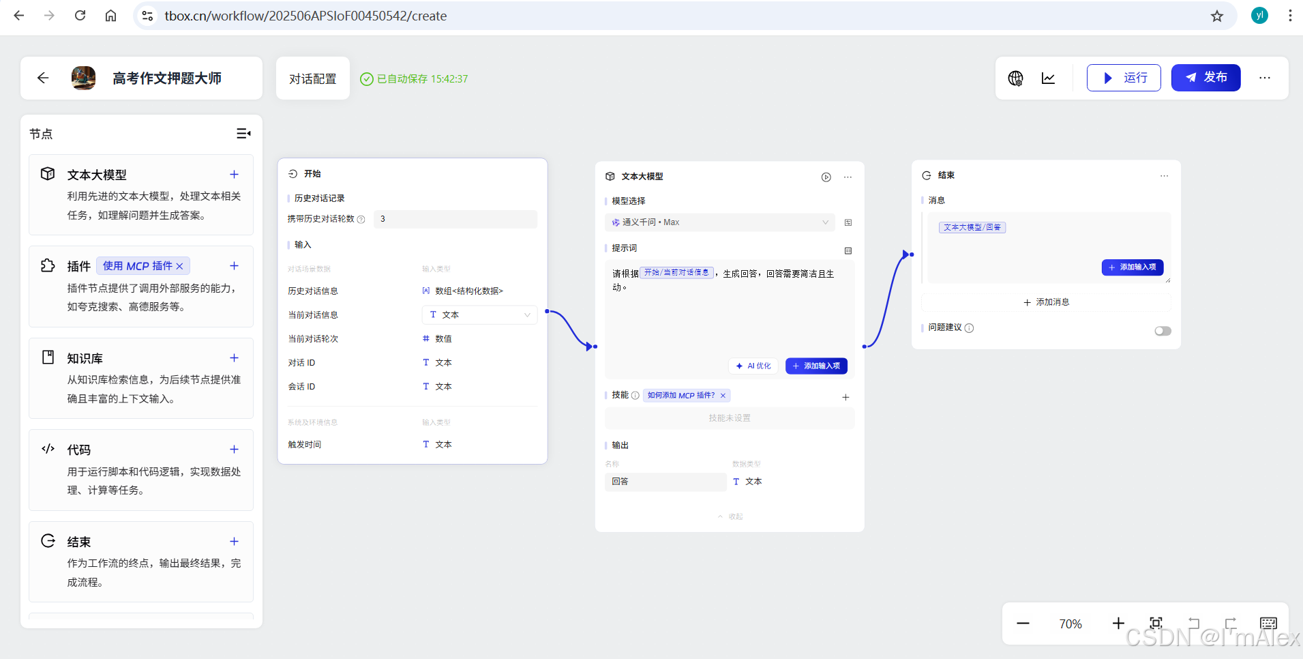
Task: Click 添加输入项 in the prompt box
Action: pyautogui.click(x=816, y=366)
